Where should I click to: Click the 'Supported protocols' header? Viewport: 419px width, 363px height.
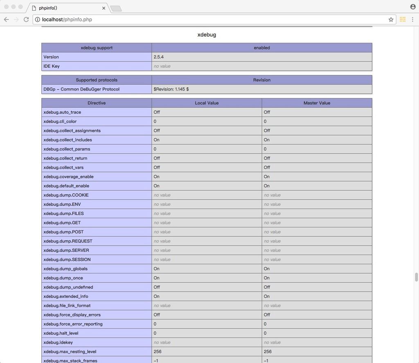97,80
